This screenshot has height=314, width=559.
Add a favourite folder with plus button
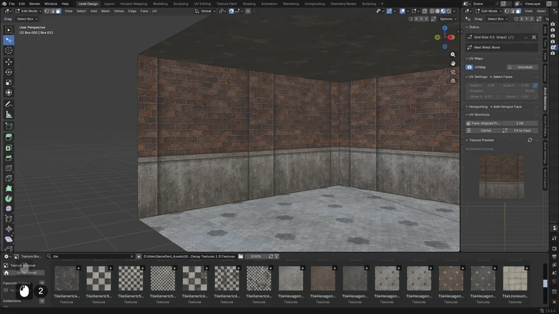click(x=42, y=283)
